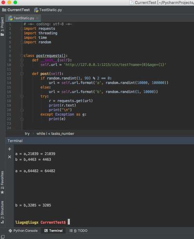Open the Z: Structure tool window
Viewport: 194px width, 239px height.
click(x=2, y=212)
